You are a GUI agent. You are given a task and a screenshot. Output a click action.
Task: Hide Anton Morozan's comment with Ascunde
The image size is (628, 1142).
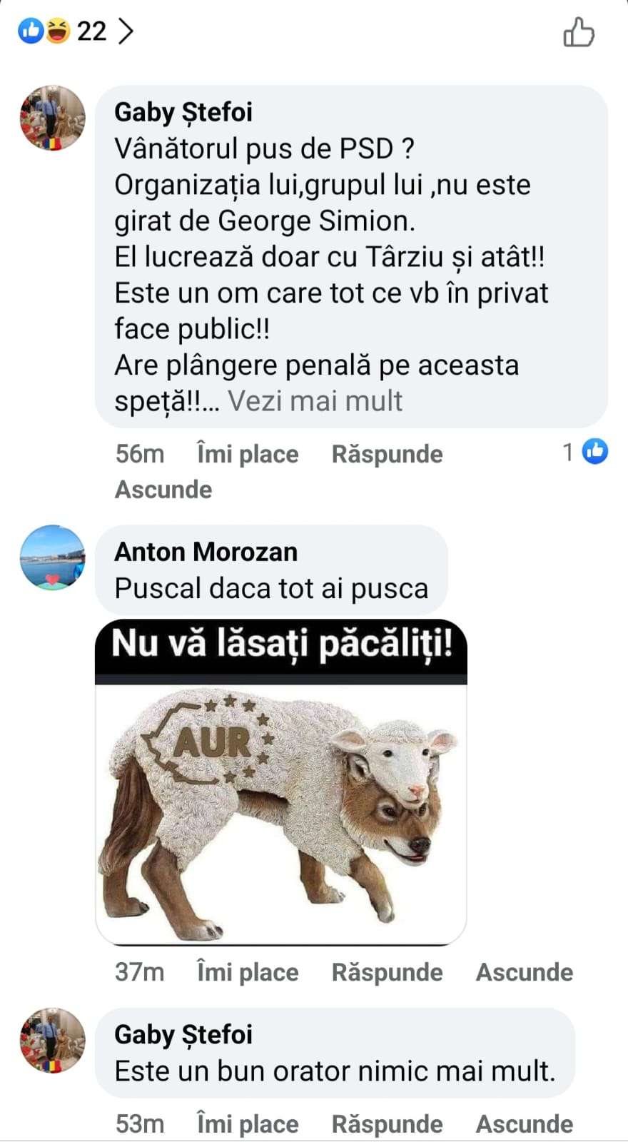pos(525,972)
